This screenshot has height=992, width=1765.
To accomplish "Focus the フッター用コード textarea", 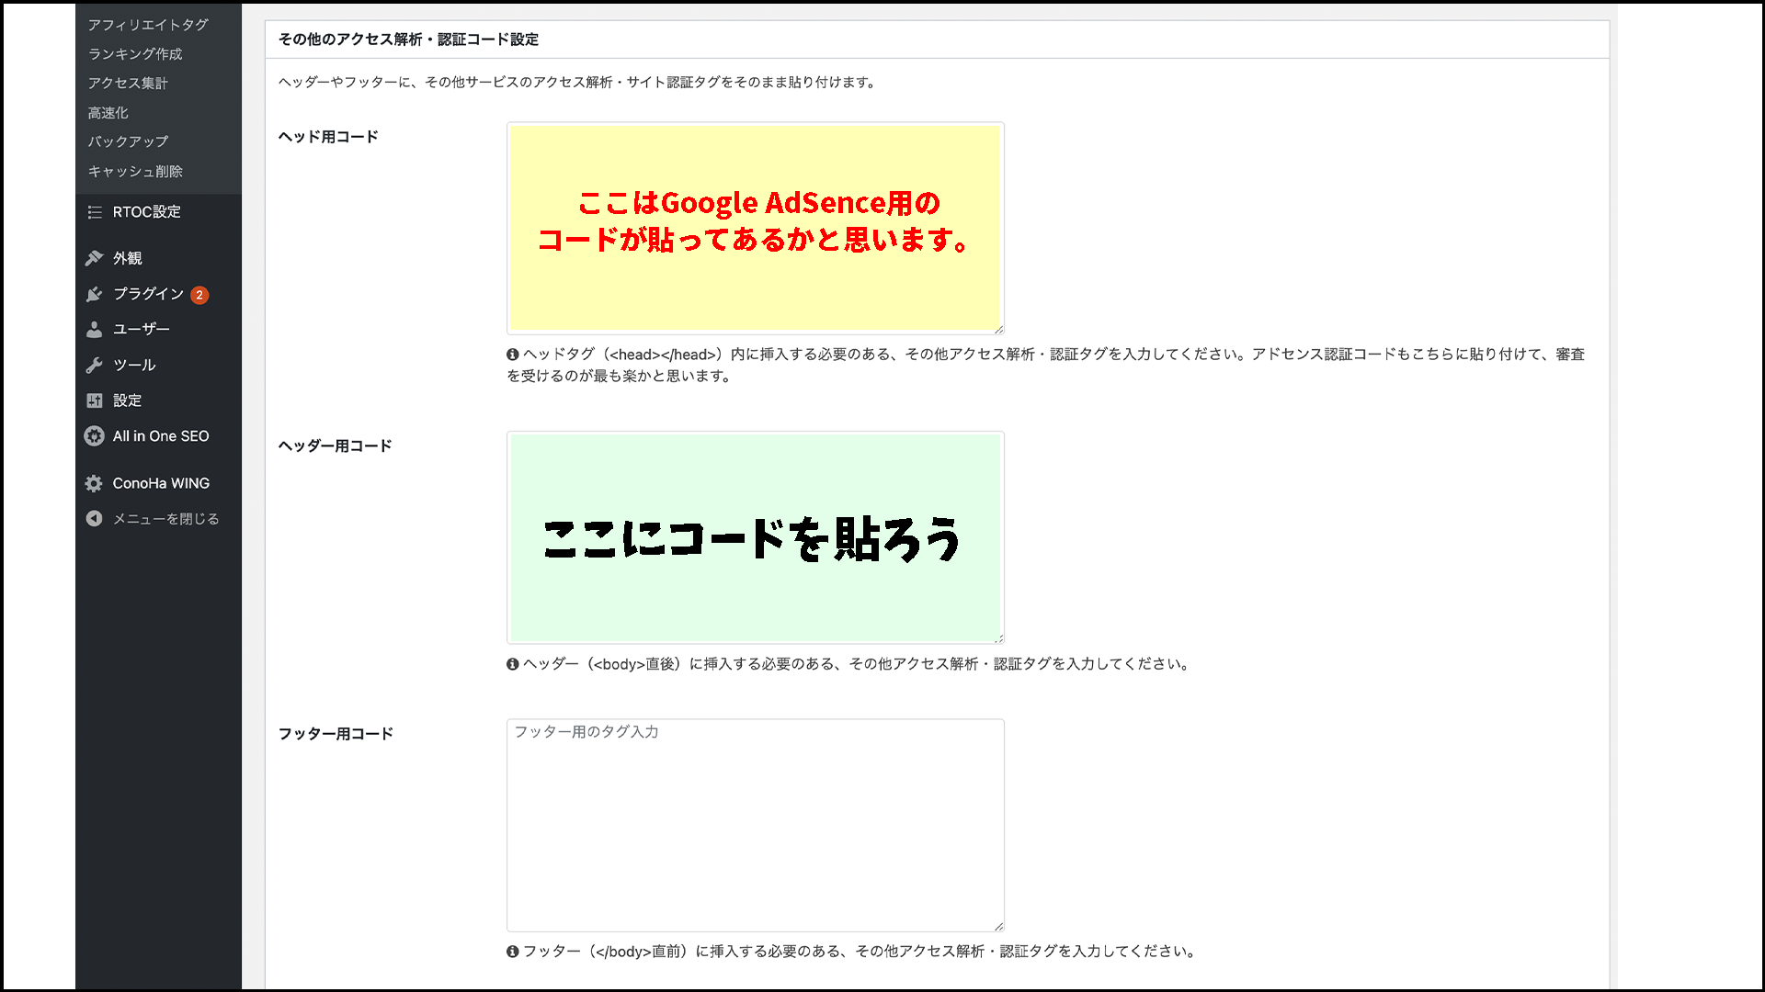I will tap(756, 825).
